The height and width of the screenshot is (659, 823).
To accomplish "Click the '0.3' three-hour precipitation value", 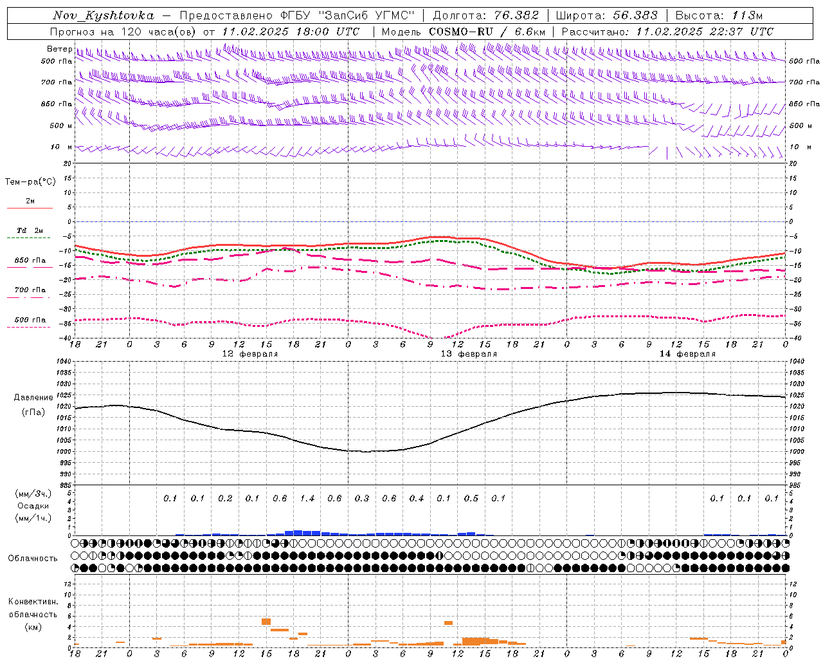I will click(x=362, y=498).
